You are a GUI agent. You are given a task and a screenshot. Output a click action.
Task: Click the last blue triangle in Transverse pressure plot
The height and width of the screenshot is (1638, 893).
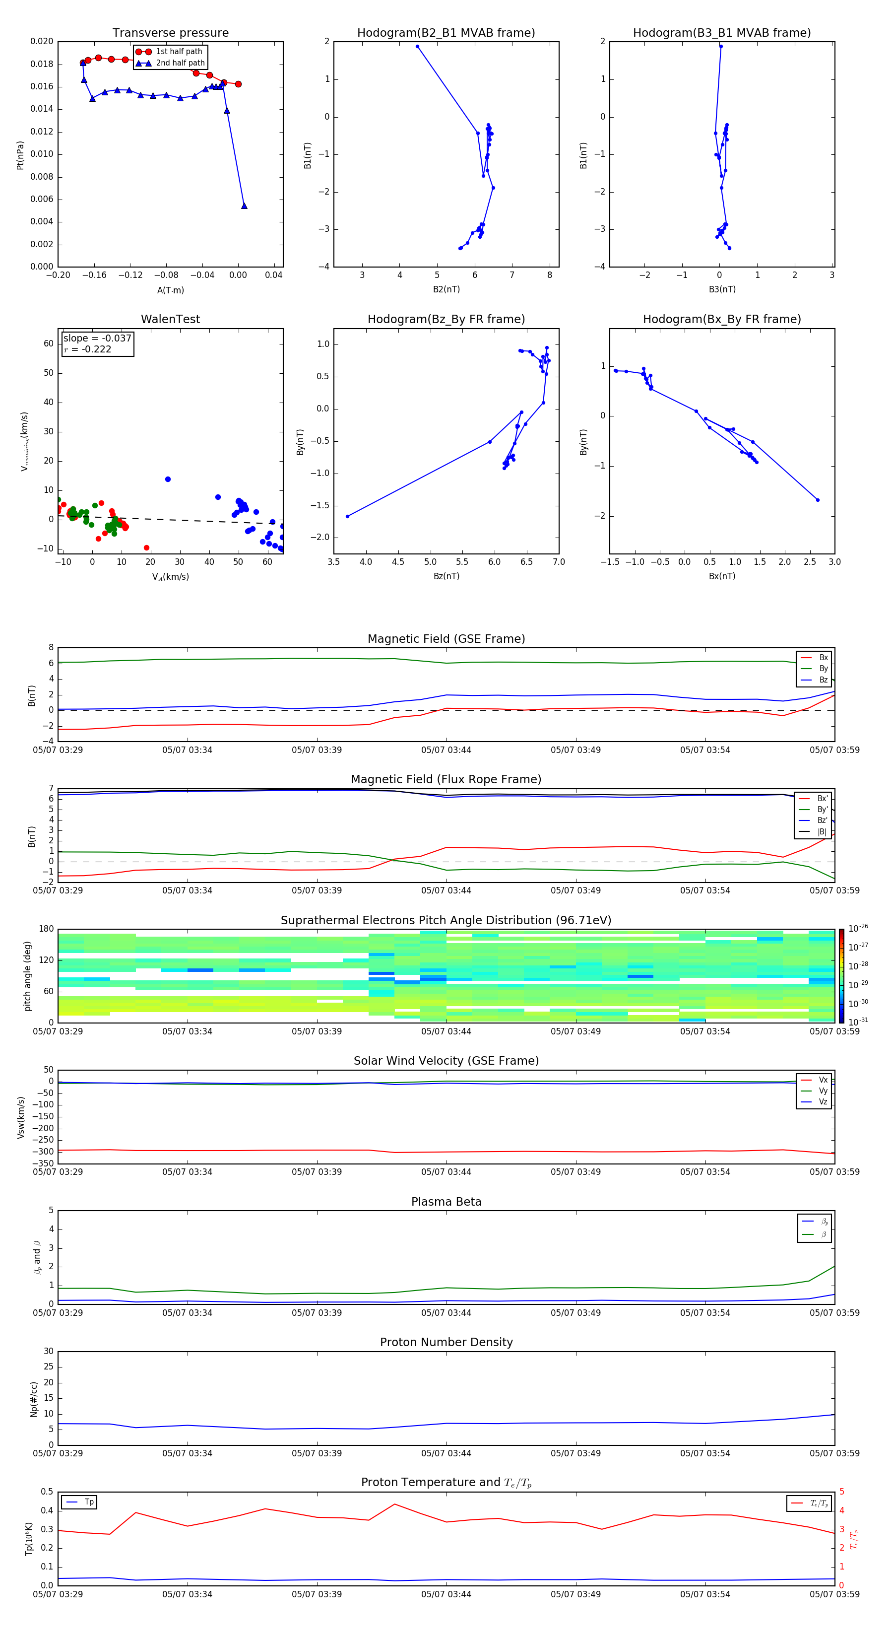coord(244,206)
